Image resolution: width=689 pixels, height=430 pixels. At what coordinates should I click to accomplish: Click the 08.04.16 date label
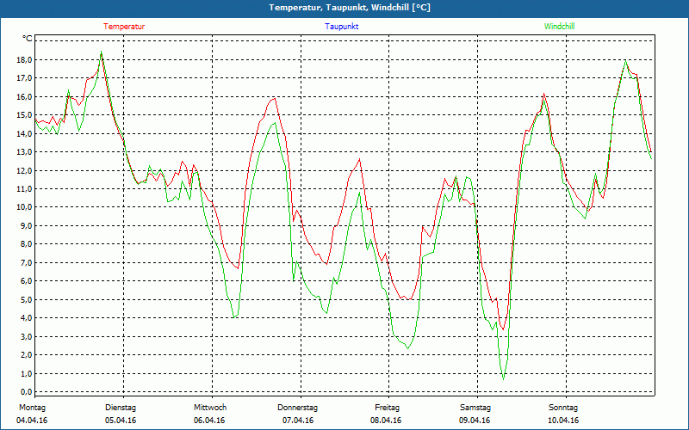[x=386, y=421]
